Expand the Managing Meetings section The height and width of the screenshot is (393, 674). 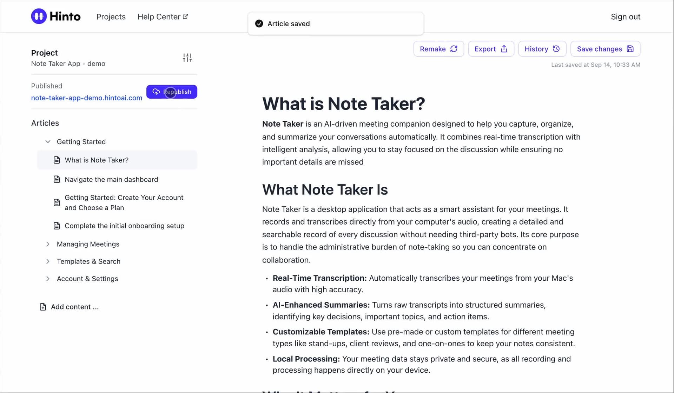48,244
